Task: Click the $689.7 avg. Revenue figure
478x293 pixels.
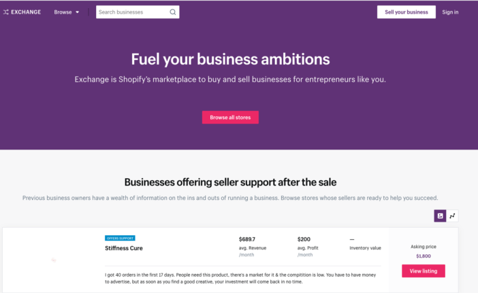Action: (247, 239)
